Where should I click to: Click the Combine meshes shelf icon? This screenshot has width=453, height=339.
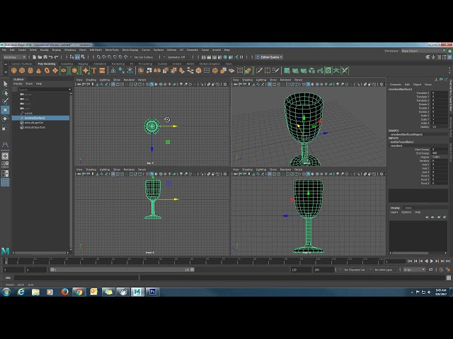click(x=141, y=71)
